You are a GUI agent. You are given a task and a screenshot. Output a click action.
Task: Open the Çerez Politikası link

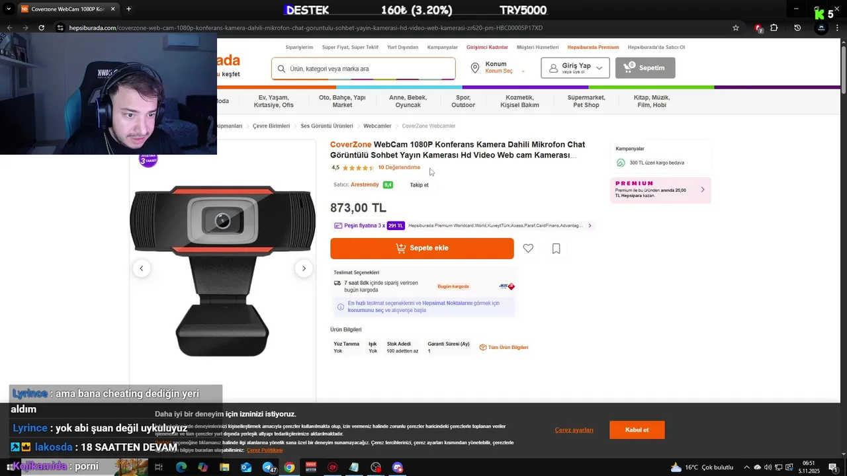click(265, 450)
